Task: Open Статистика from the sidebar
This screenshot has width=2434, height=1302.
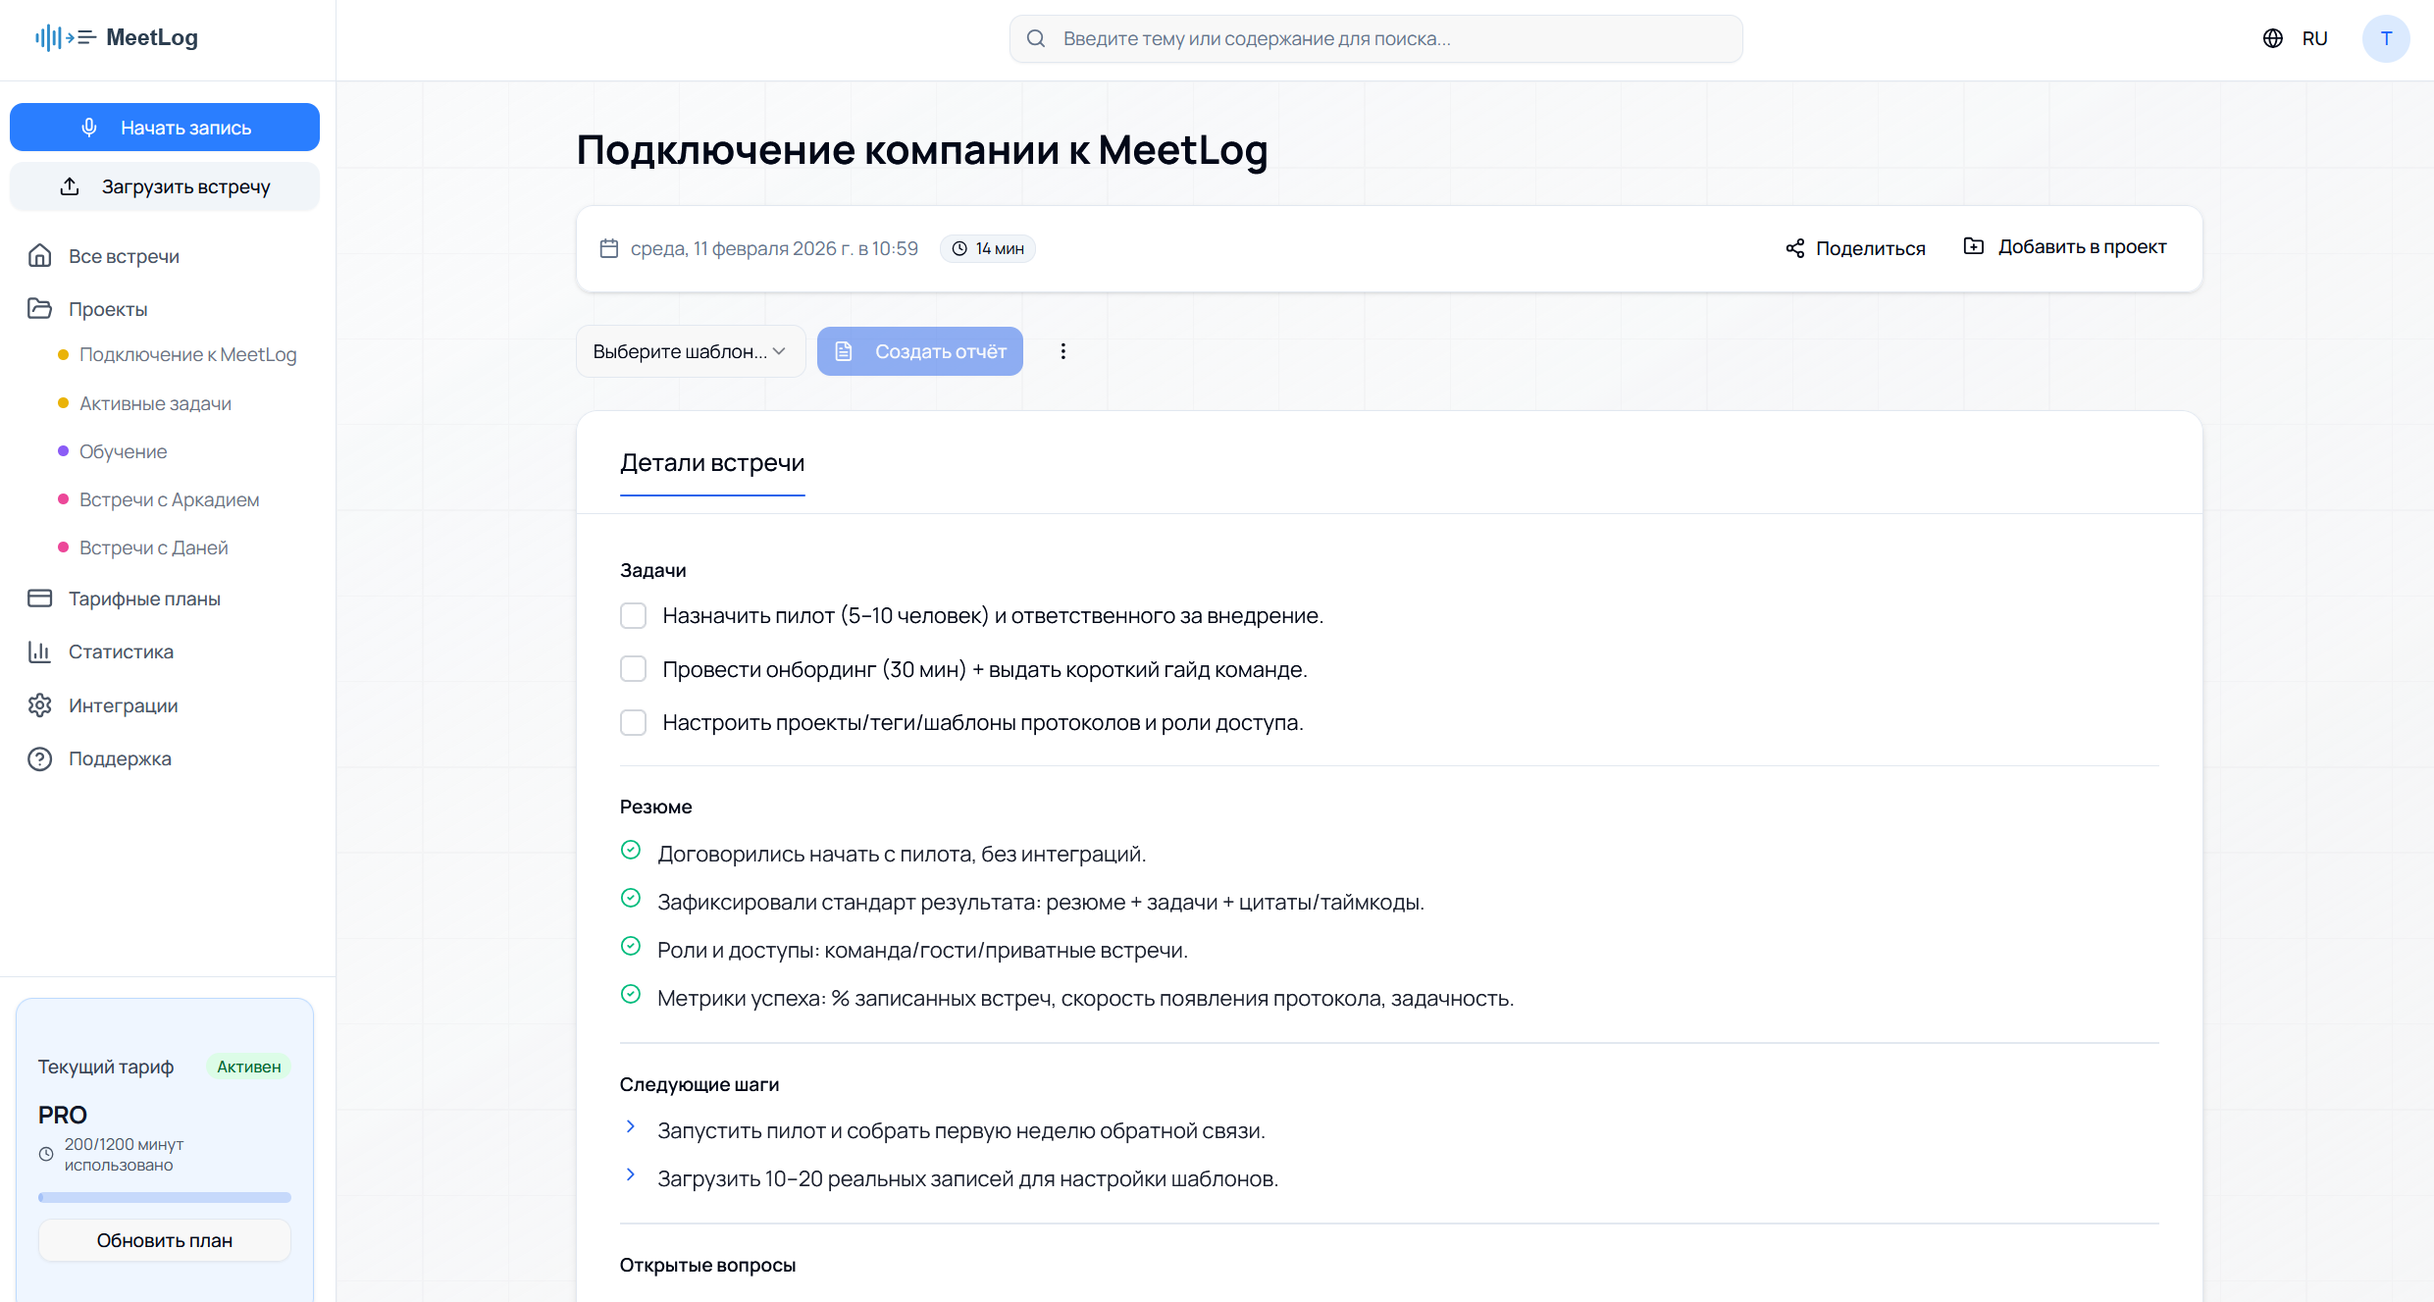Action: coord(121,651)
